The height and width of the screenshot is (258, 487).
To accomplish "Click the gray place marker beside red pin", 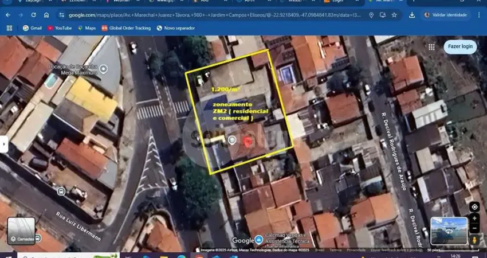I will coord(231,140).
